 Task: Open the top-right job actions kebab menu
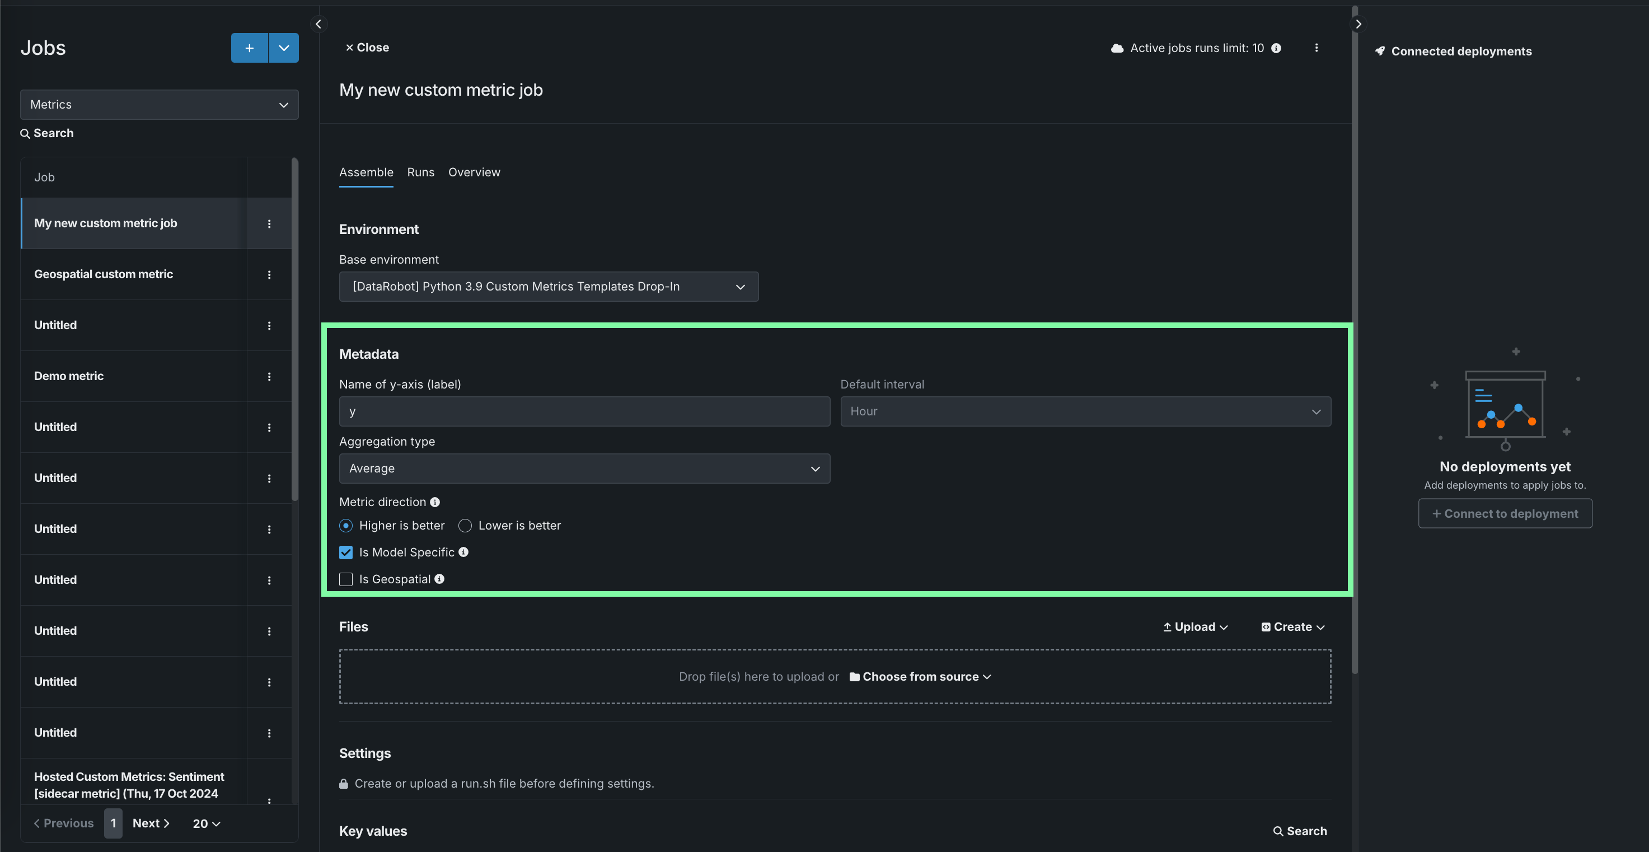coord(1316,48)
